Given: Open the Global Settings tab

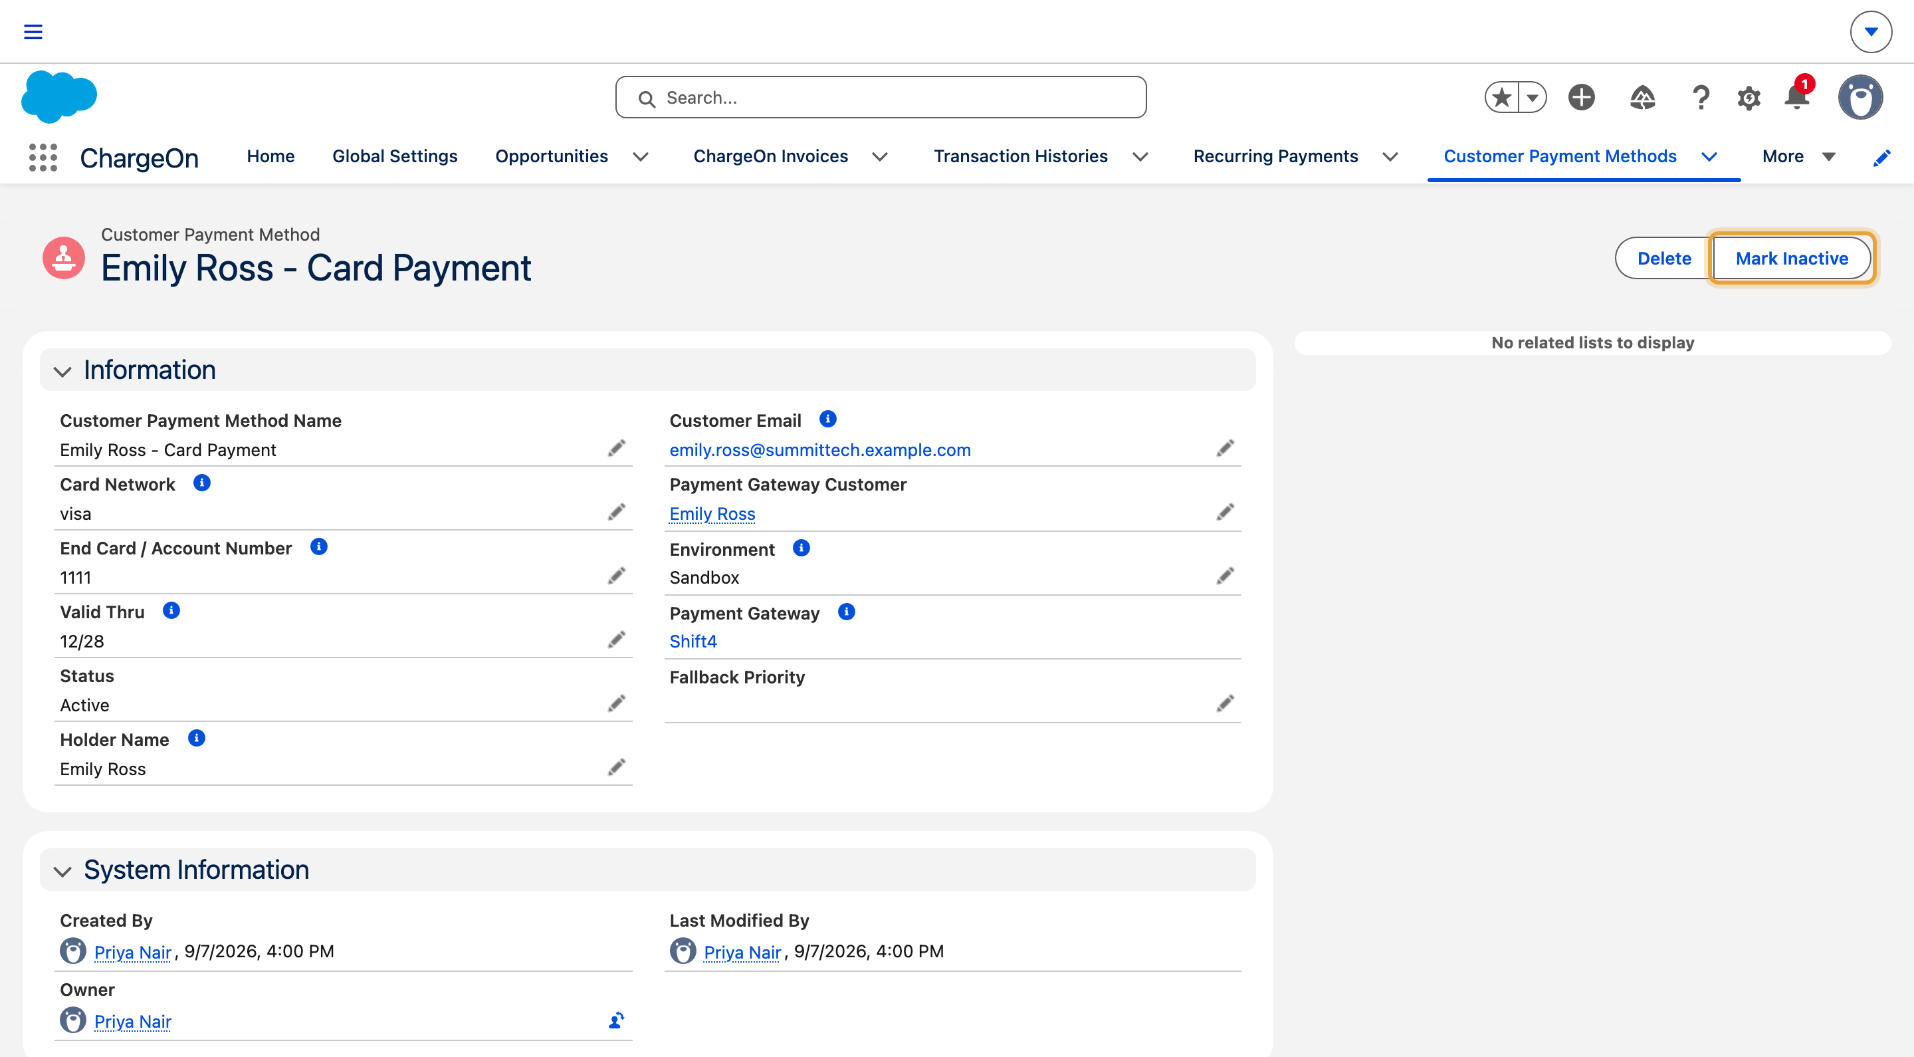Looking at the screenshot, I should [x=395, y=157].
